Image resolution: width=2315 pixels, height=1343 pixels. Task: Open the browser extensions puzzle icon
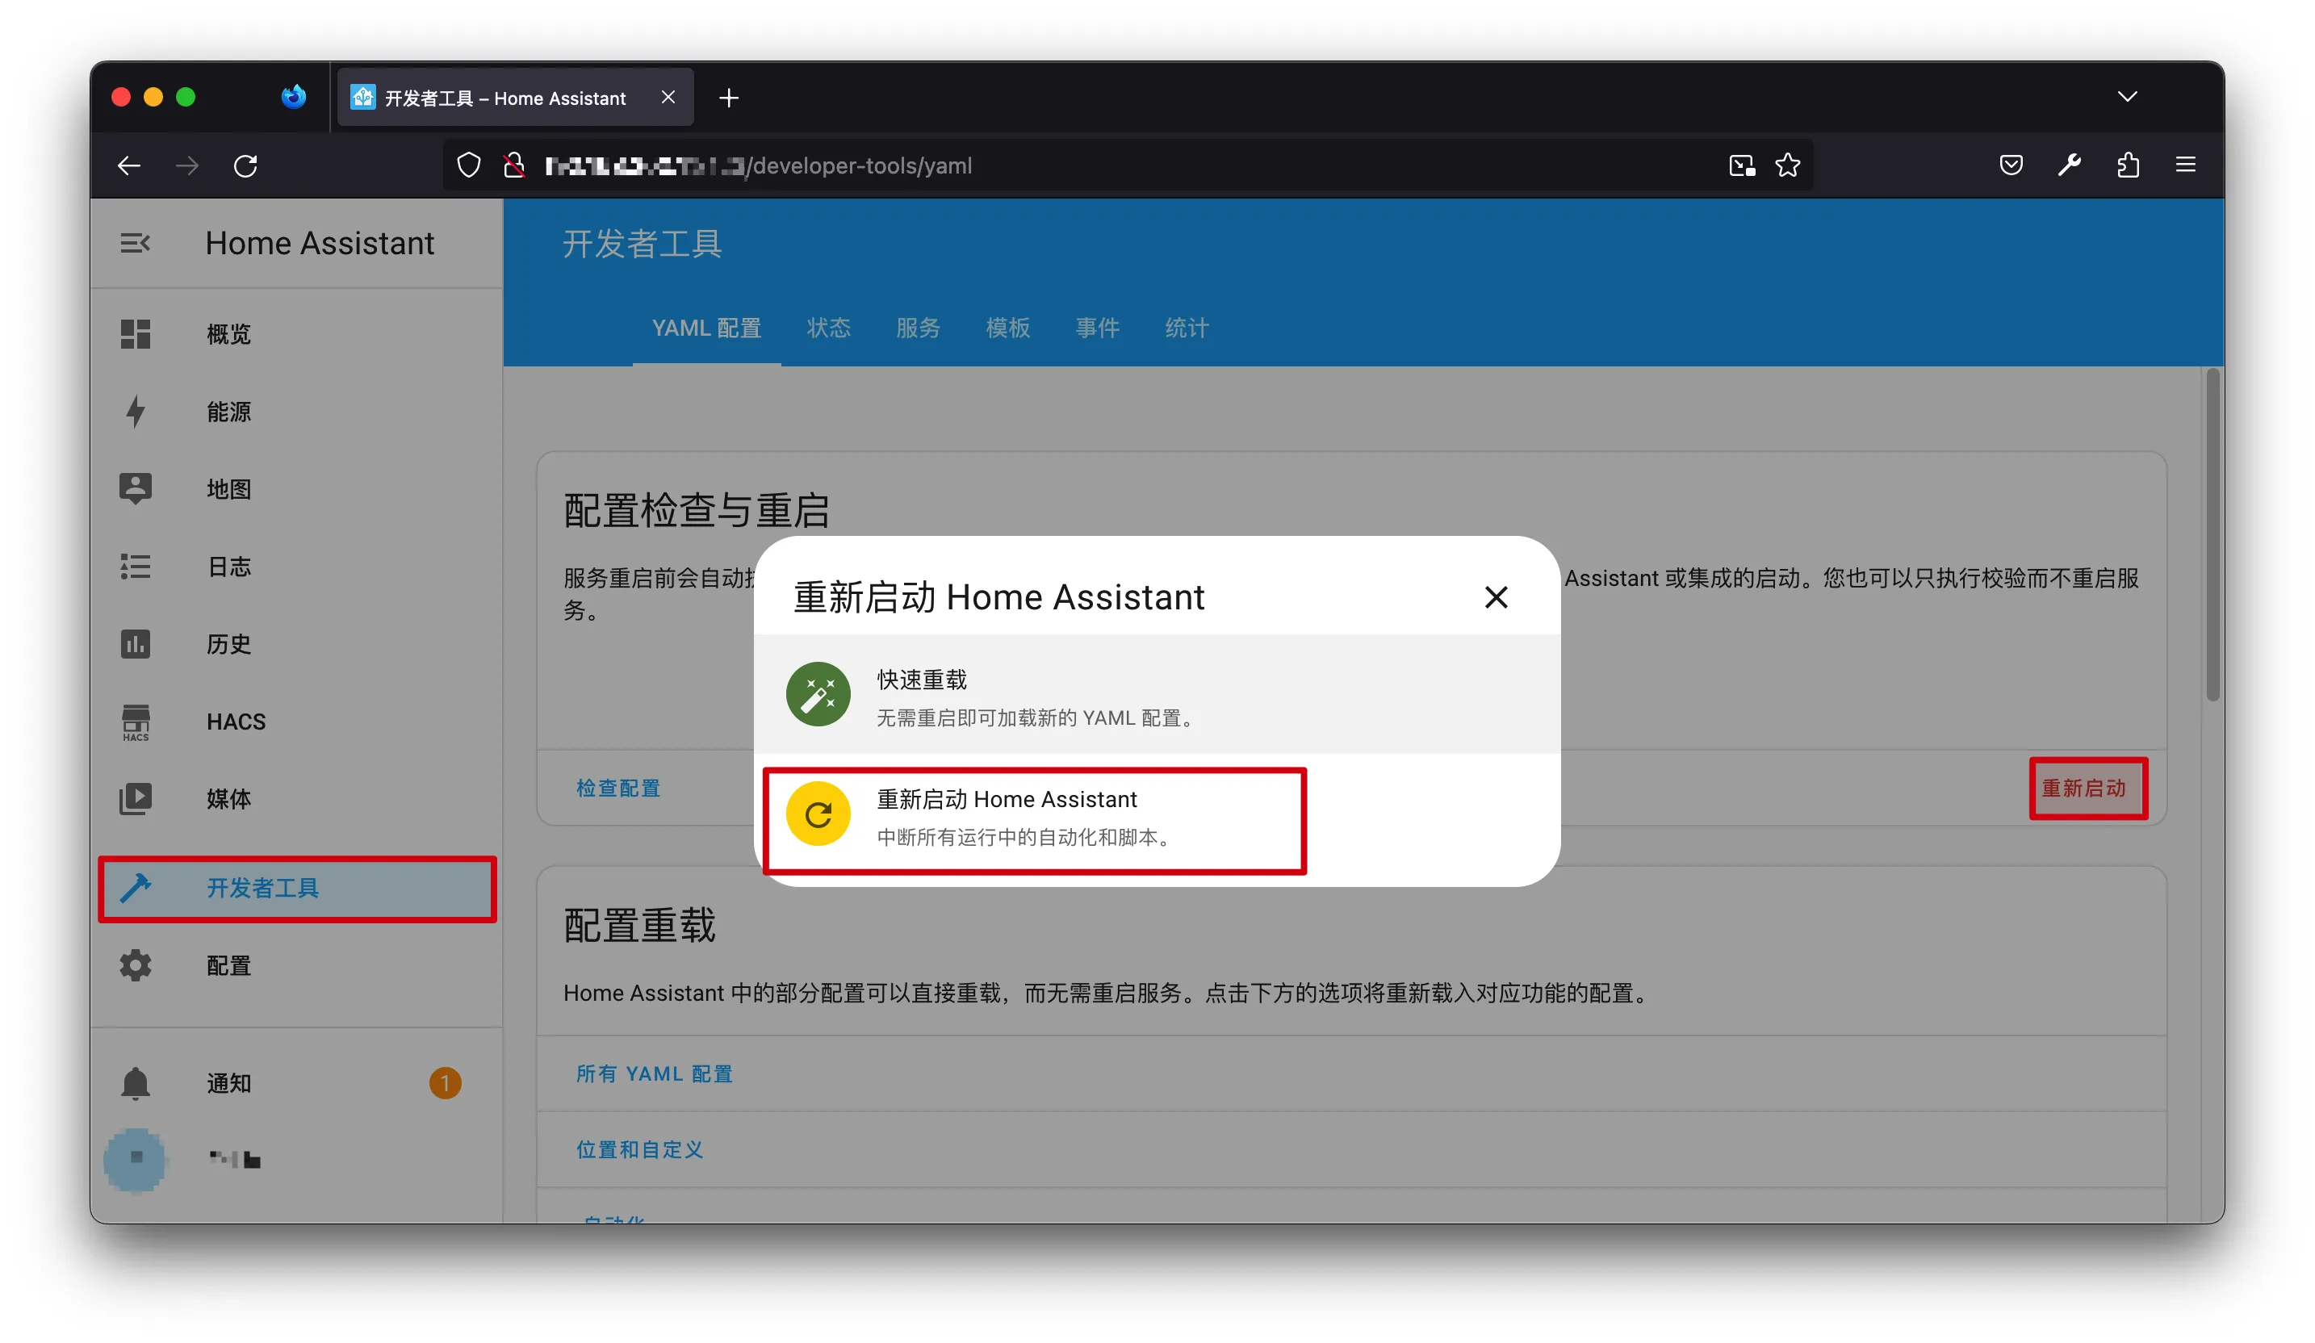(2128, 165)
